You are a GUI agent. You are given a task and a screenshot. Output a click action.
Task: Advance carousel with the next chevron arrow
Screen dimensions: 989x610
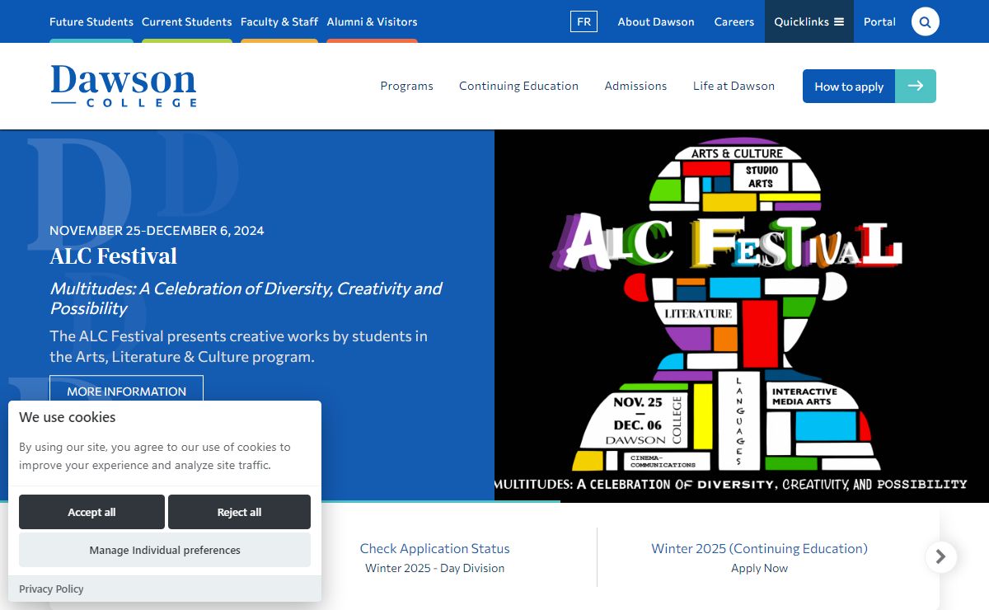coord(940,556)
